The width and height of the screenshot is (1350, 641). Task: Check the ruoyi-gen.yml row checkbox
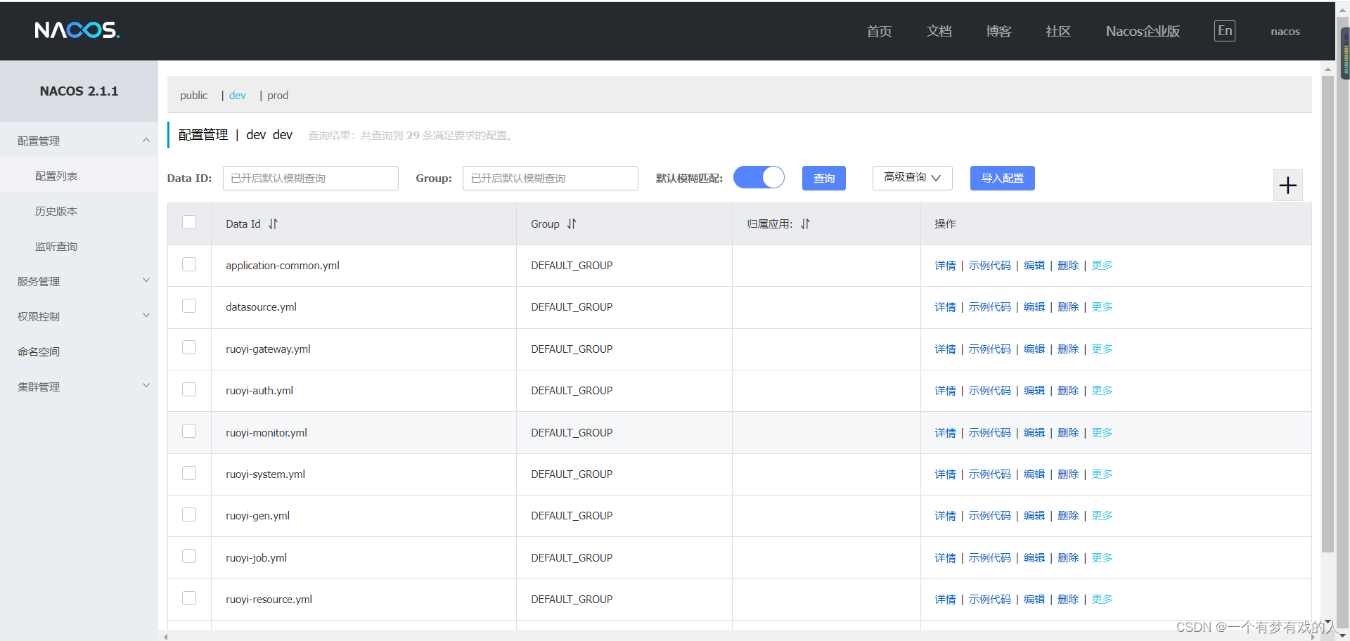pyautogui.click(x=189, y=514)
